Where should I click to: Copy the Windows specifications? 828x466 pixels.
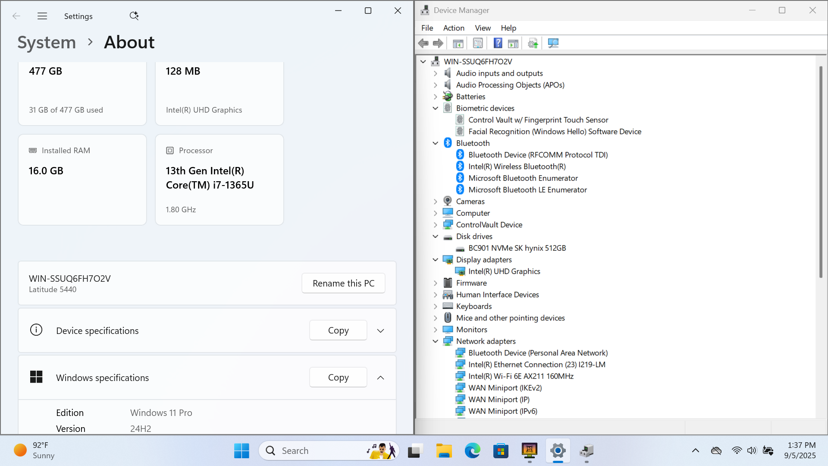tap(338, 378)
